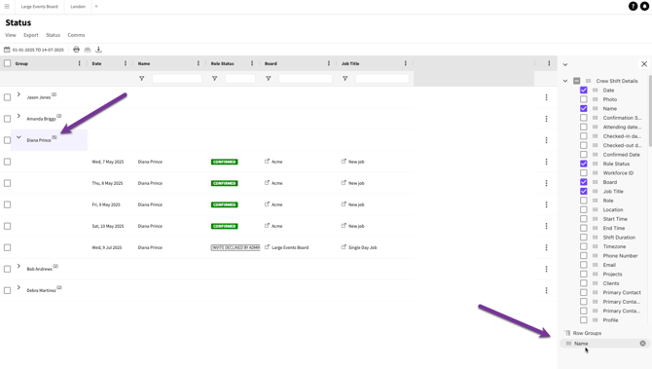Select the Diana Prince group row checkbox
The image size is (652, 369).
[7, 140]
